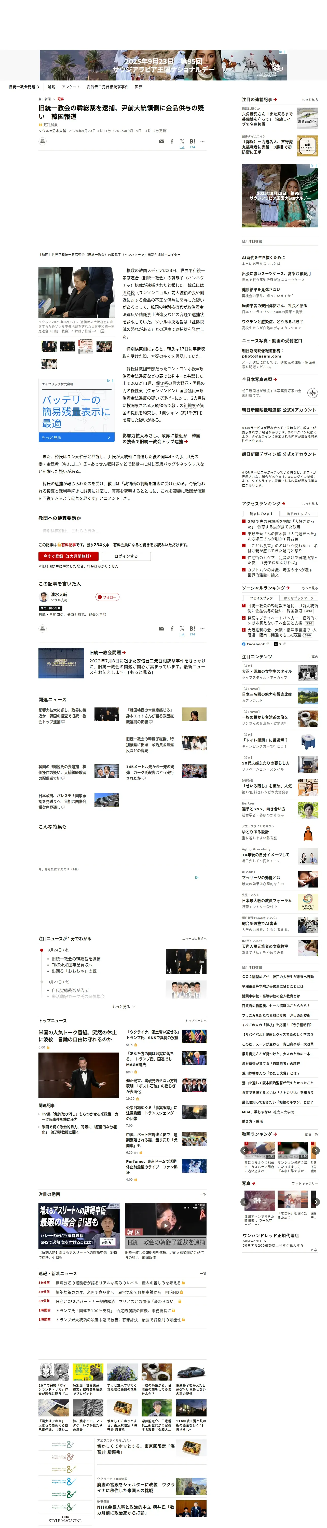
Task: Open アクセスランキング もっと見る link
Action: click(x=309, y=503)
